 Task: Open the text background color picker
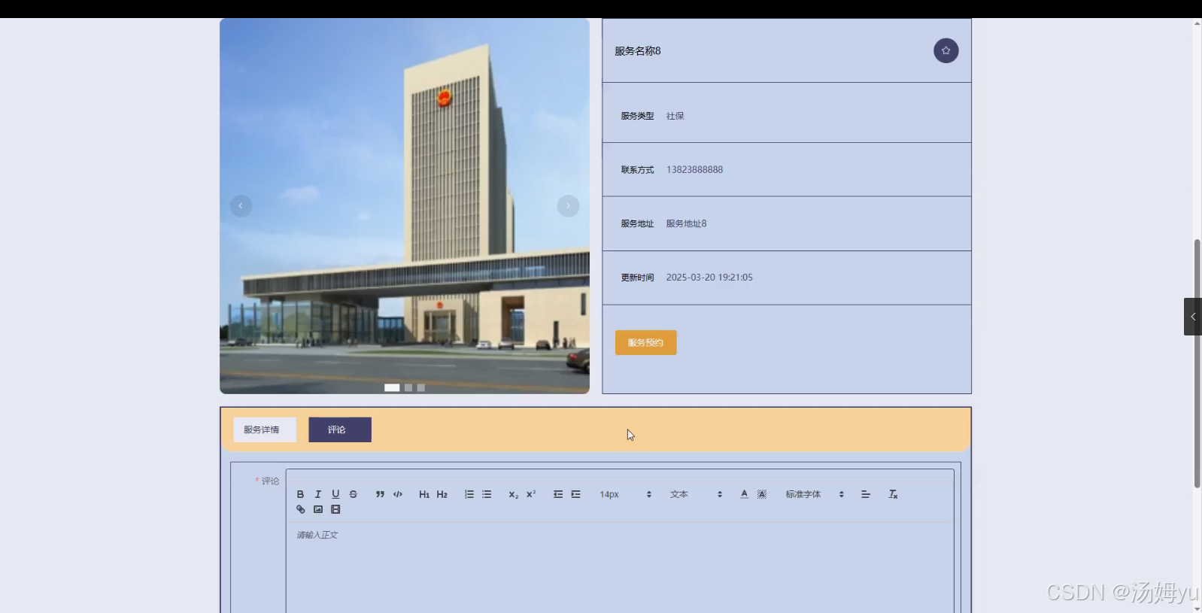762,494
